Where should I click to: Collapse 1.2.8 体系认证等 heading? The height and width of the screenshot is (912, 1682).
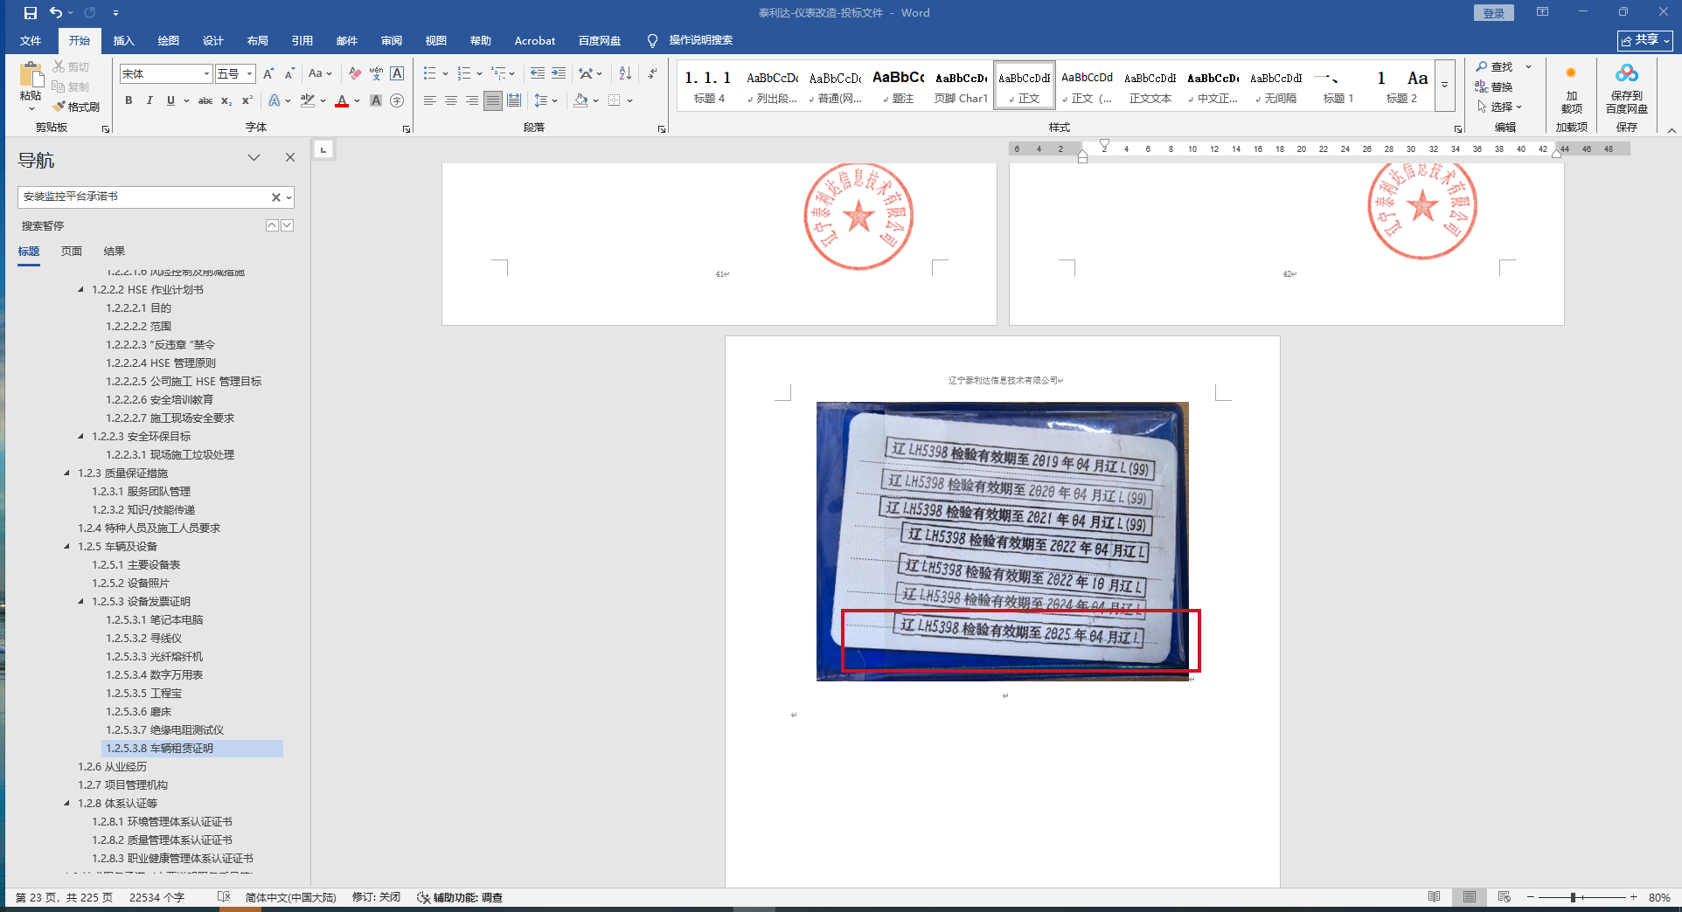click(x=67, y=803)
